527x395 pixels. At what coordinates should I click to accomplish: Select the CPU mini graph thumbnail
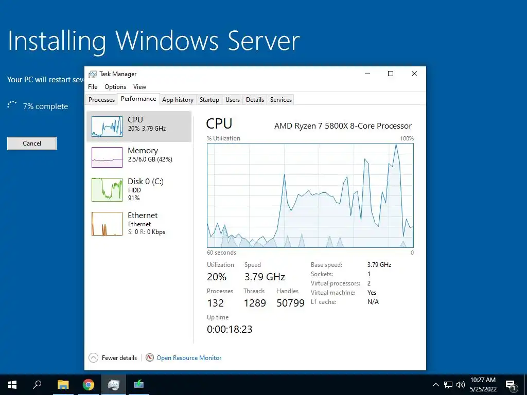click(x=107, y=127)
